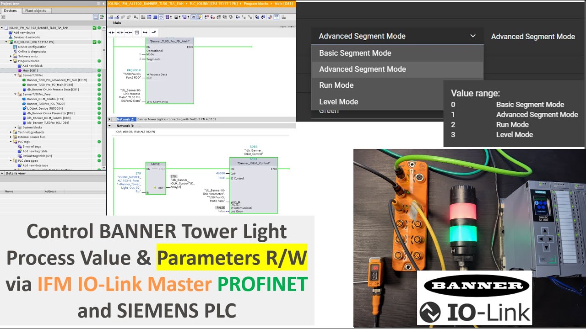
Task: Collapse the BannerTL50Pro group
Action: pos(16,75)
